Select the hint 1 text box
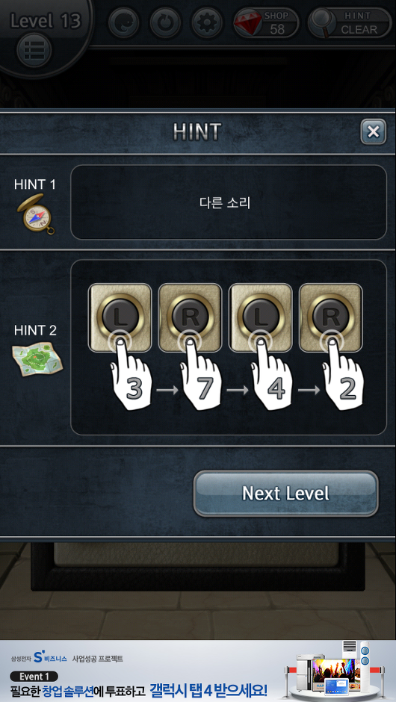This screenshot has width=396, height=702. 229,202
